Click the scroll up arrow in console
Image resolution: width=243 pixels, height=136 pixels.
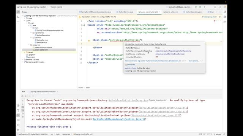click(23, 100)
